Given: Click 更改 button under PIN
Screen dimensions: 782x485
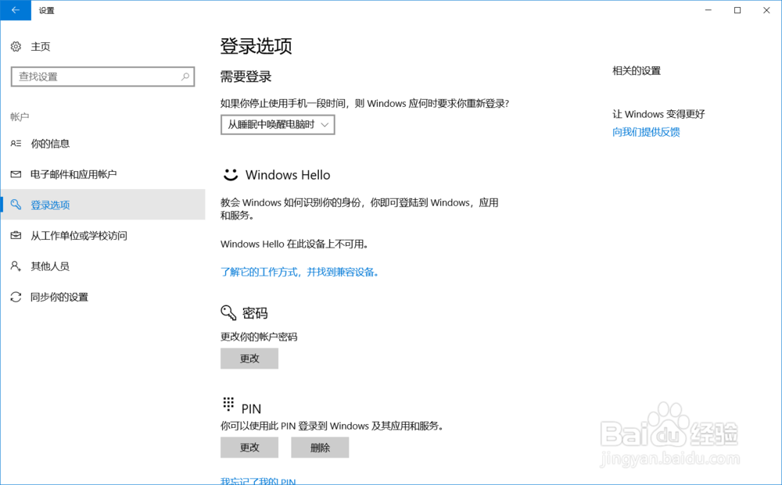Looking at the screenshot, I should coord(249,448).
